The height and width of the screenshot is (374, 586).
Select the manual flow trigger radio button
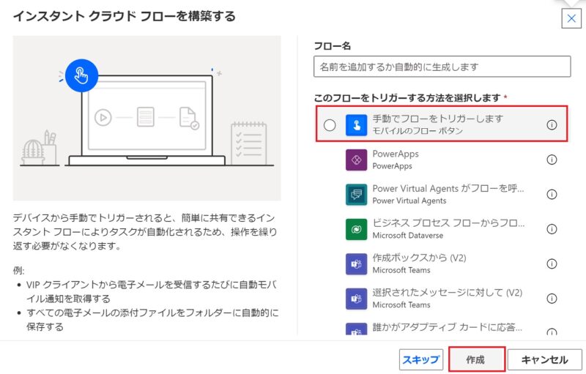pos(330,125)
